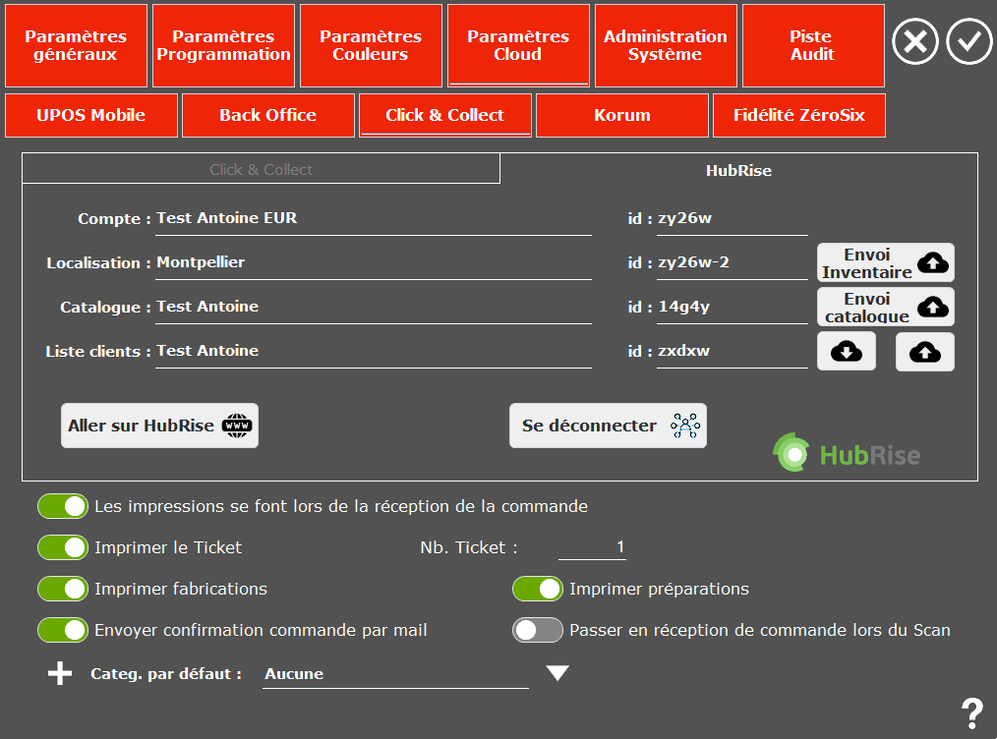Viewport: 997px width, 739px height.
Task: Open Aller sur HubRise website button
Action: (159, 426)
